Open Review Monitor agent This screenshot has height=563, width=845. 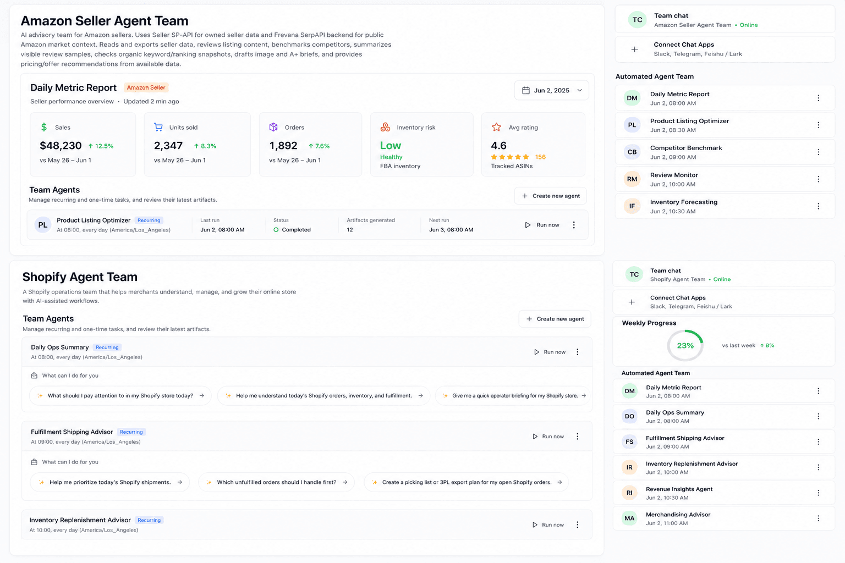click(725, 179)
